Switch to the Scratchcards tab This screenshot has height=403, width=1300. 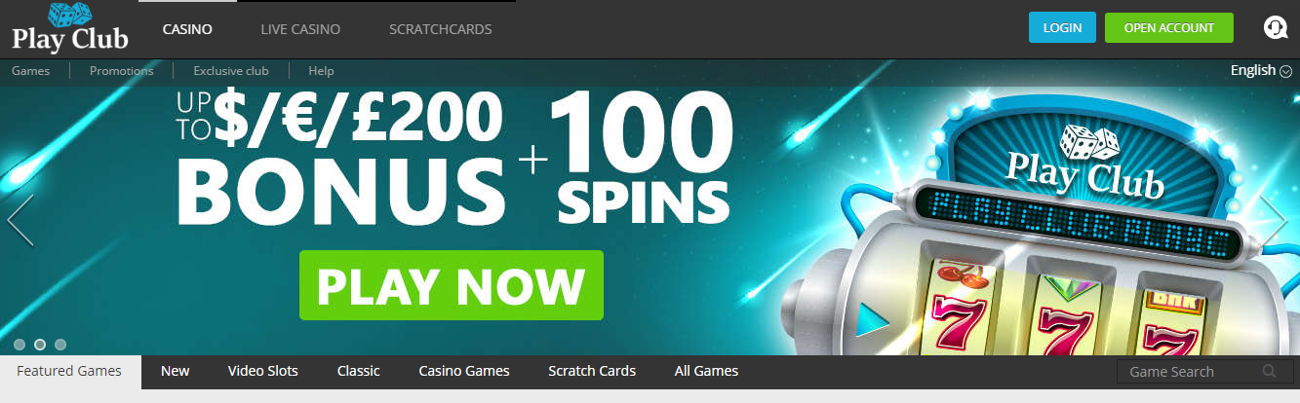coord(440,29)
